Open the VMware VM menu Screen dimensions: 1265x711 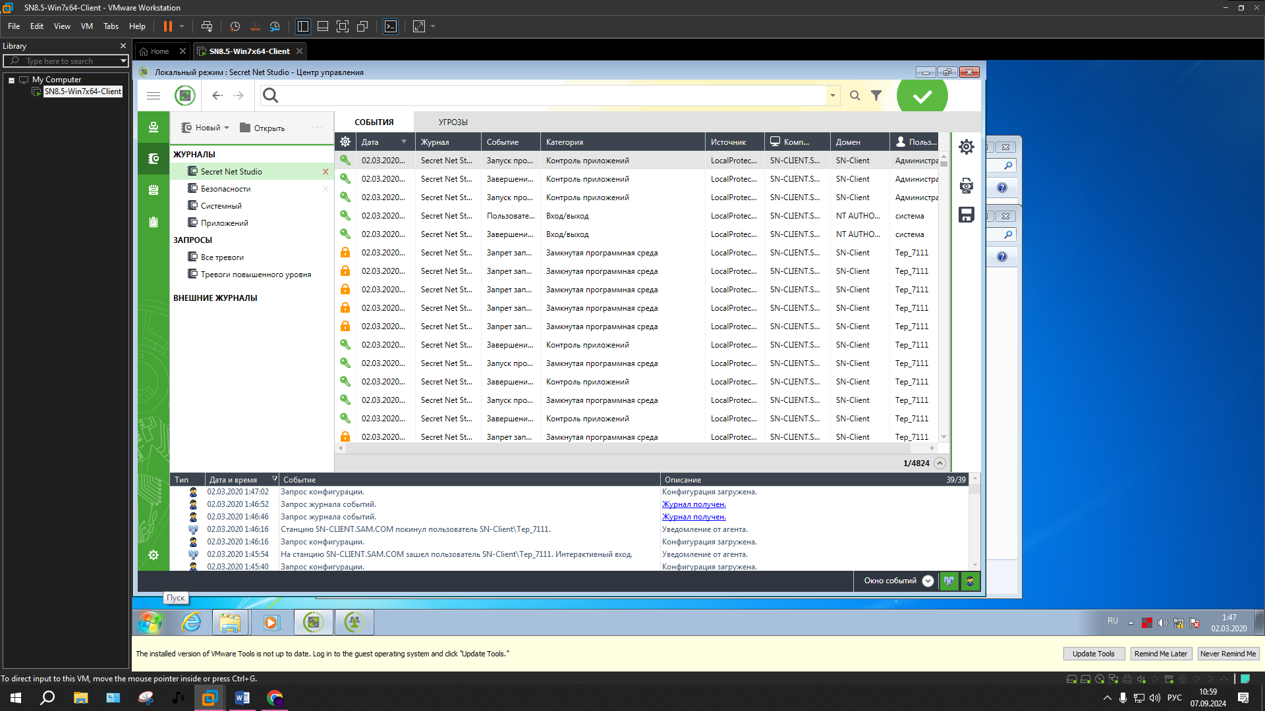(x=87, y=26)
